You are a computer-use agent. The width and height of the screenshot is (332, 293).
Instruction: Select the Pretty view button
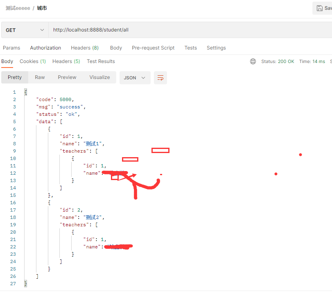click(15, 77)
